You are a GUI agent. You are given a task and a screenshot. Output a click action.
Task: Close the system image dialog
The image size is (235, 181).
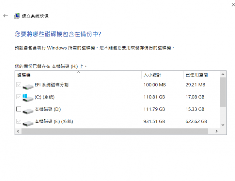(233, 5)
